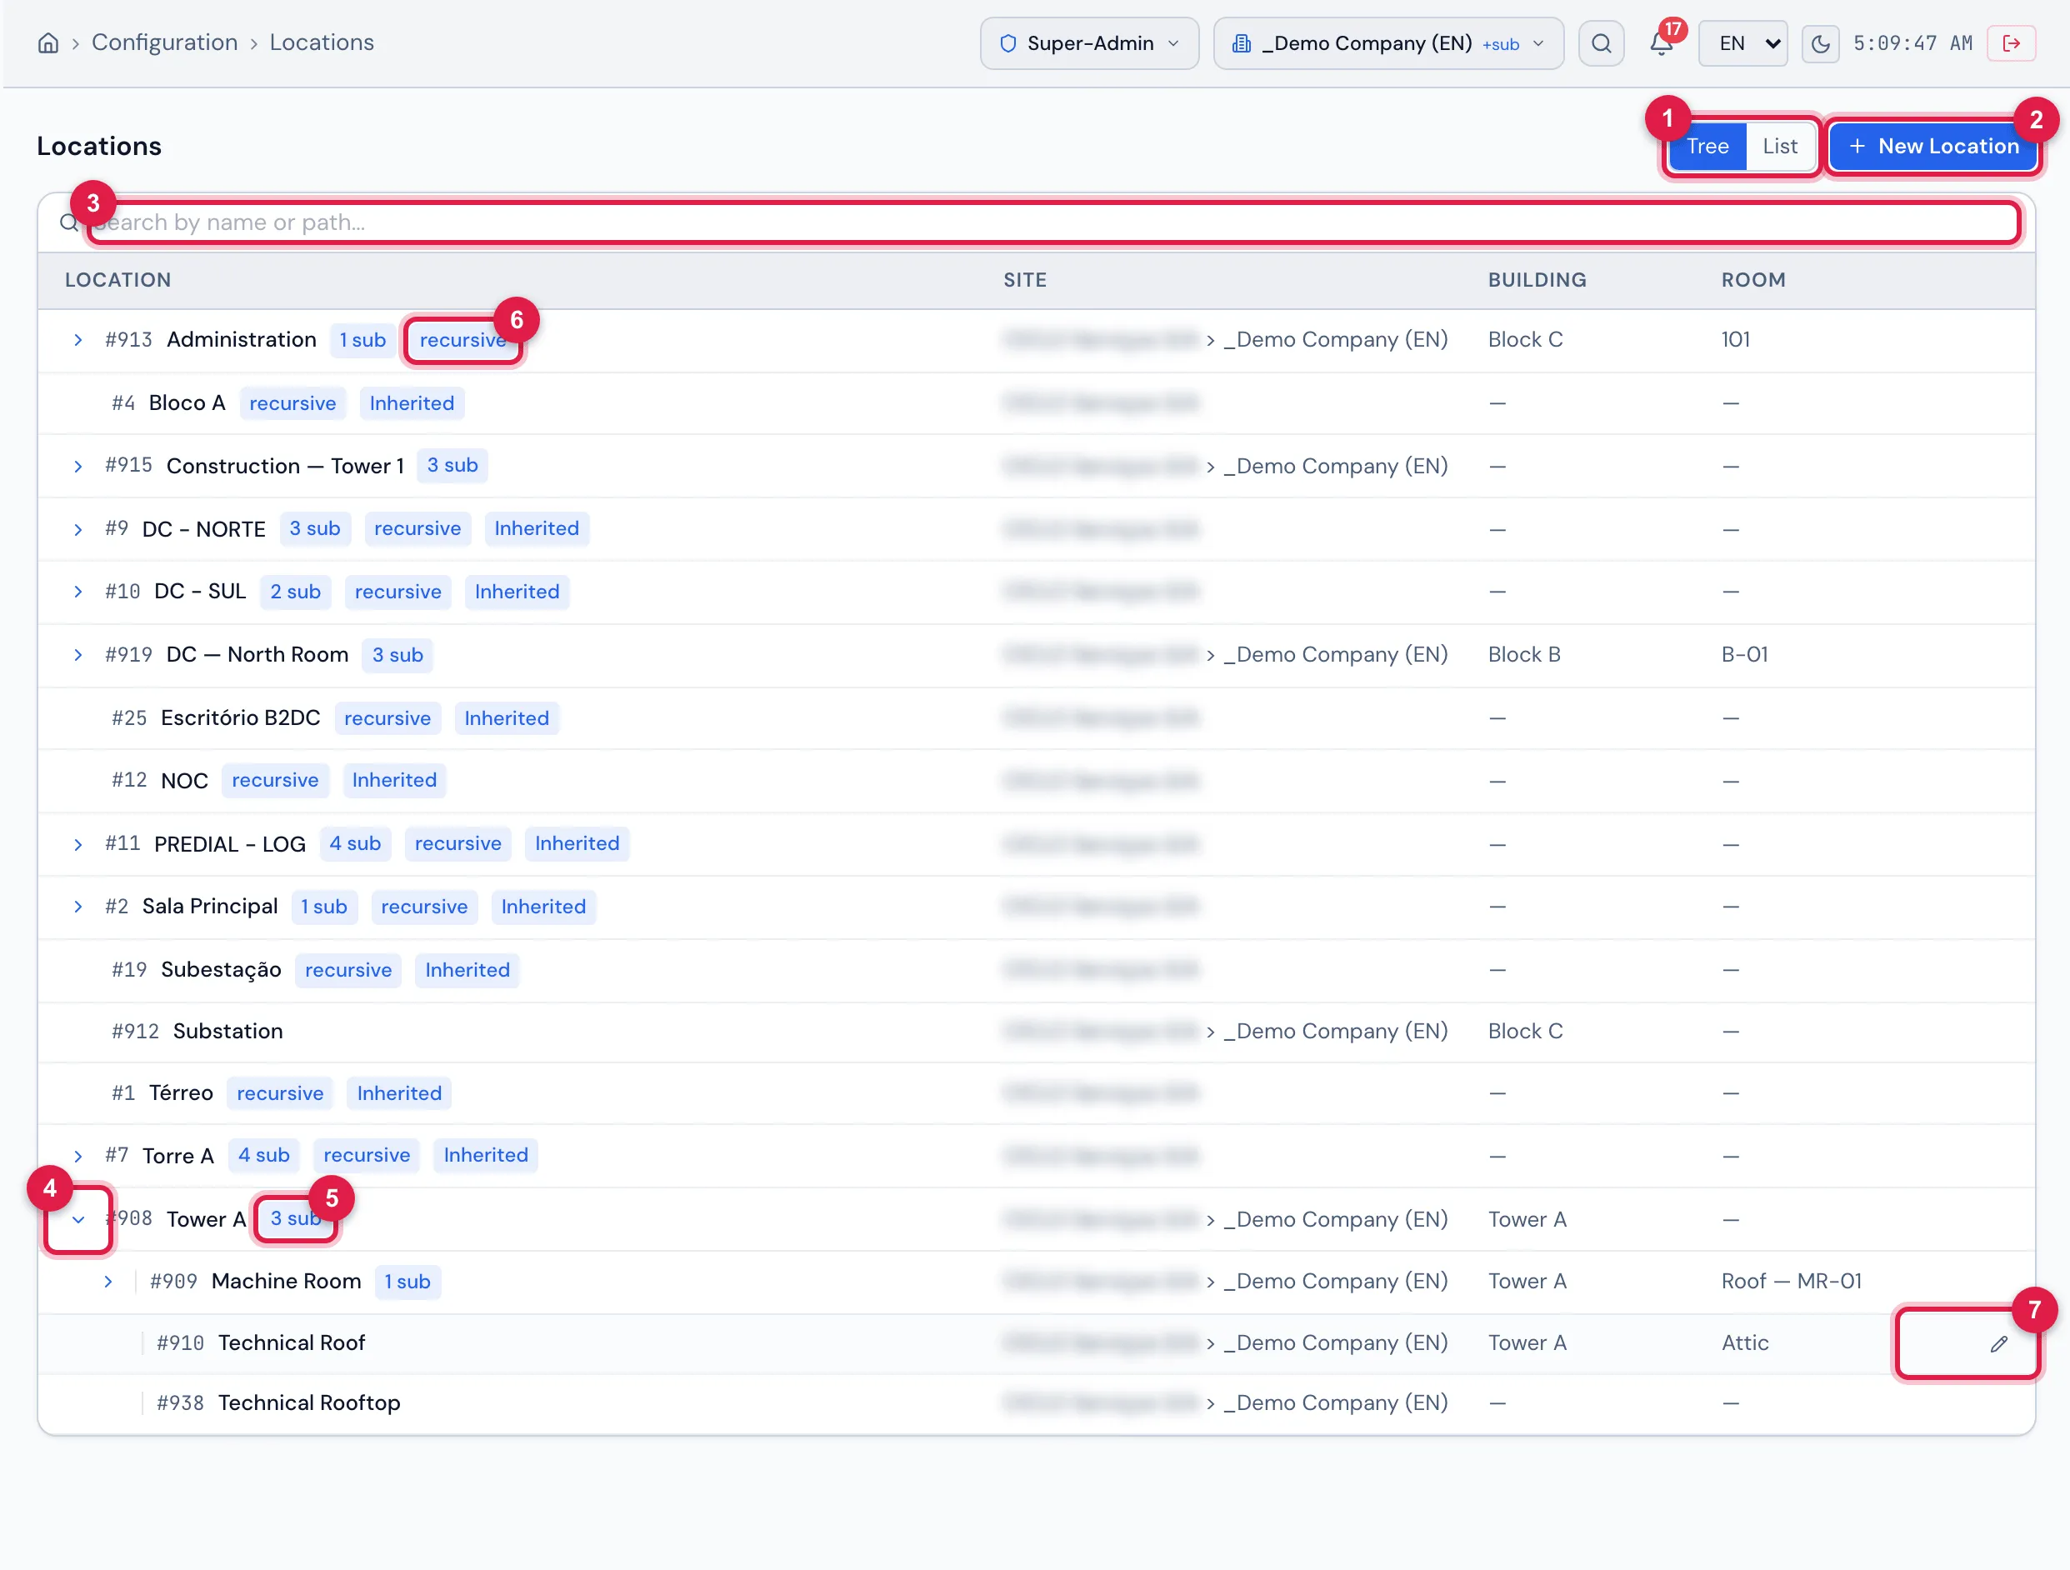This screenshot has height=1570, width=2070.
Task: Click the Configuration breadcrumb link
Action: point(165,42)
